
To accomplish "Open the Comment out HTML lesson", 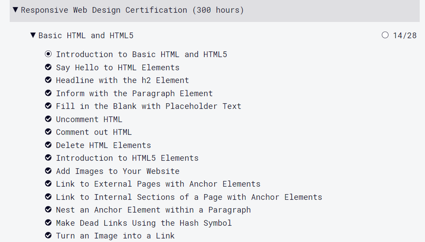I will [94, 132].
